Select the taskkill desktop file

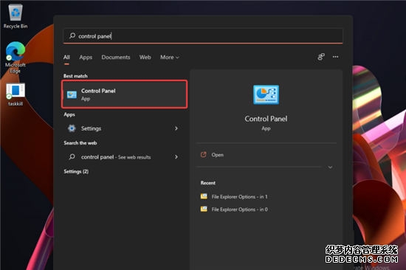pyautogui.click(x=16, y=94)
